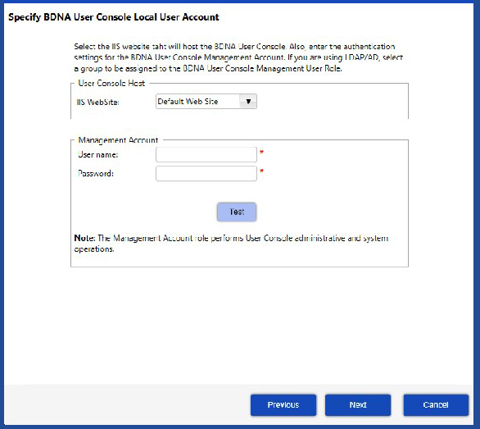Screen dimensions: 480x429
Task: Select the "Default Web Site" text value
Action: (188, 102)
